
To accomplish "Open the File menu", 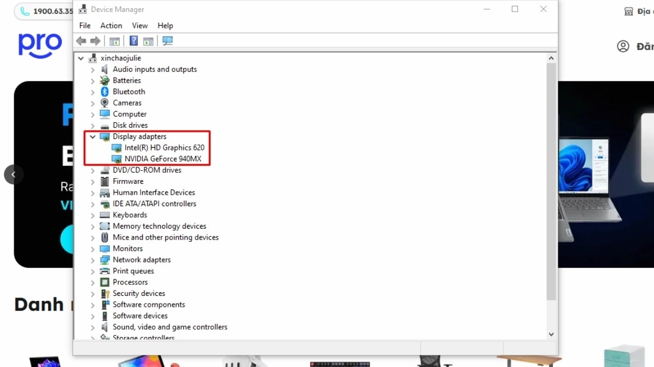I will pos(85,26).
